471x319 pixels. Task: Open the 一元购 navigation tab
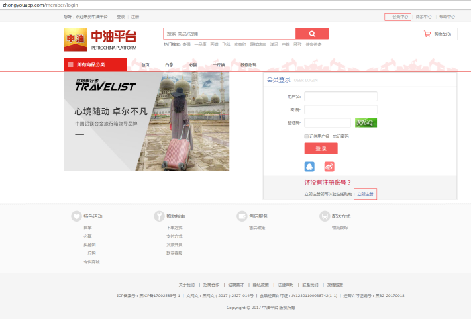click(x=219, y=65)
